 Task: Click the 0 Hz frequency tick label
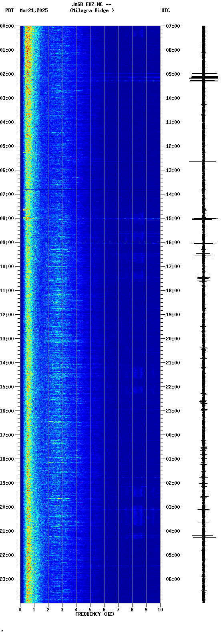(20, 610)
